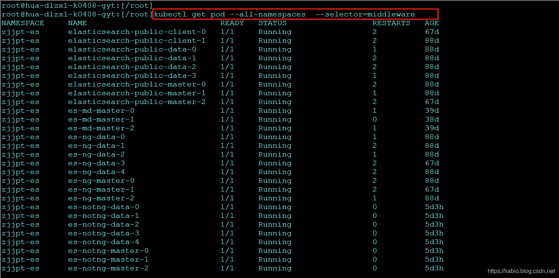This screenshot has width=559, height=278.
Task: Click pod name es-ng-master-0
Action: tap(101, 181)
